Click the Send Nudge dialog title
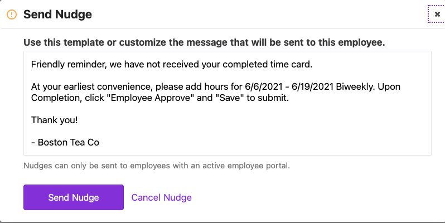Screen dimensions: 445x223 [57, 14]
